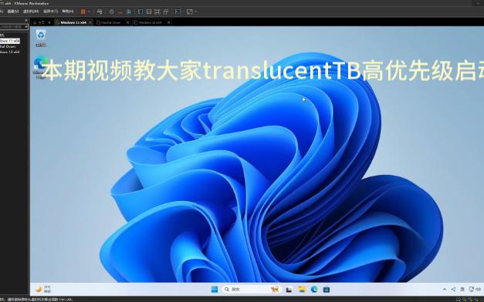Click the library search input field

[12, 27]
